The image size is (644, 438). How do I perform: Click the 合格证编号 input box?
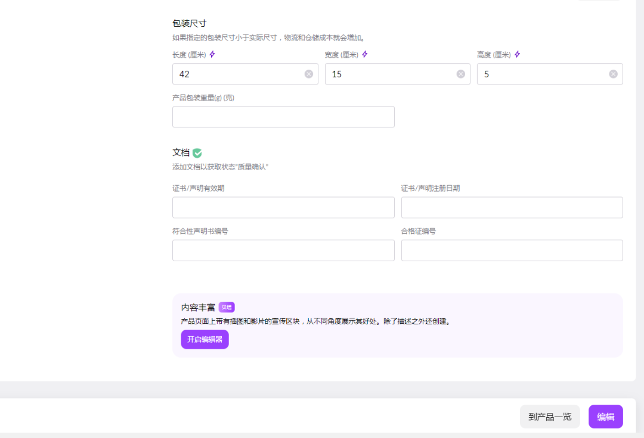tap(512, 250)
